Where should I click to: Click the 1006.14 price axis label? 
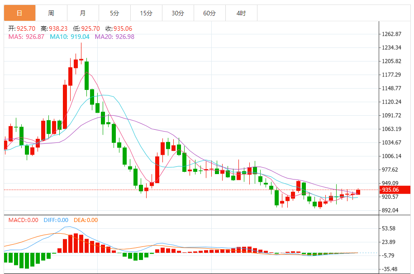[x=391, y=156]
